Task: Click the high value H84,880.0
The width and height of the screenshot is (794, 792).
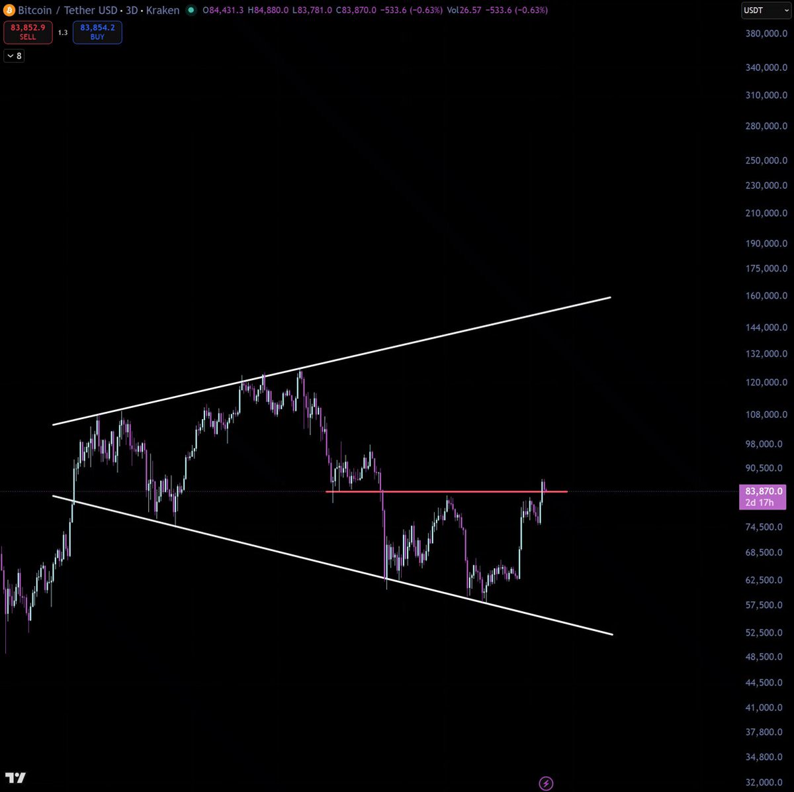Action: (269, 11)
